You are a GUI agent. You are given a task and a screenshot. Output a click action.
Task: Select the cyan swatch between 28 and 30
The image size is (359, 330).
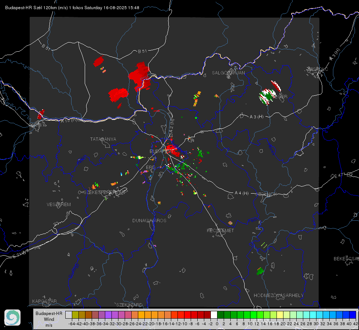pos(313,315)
